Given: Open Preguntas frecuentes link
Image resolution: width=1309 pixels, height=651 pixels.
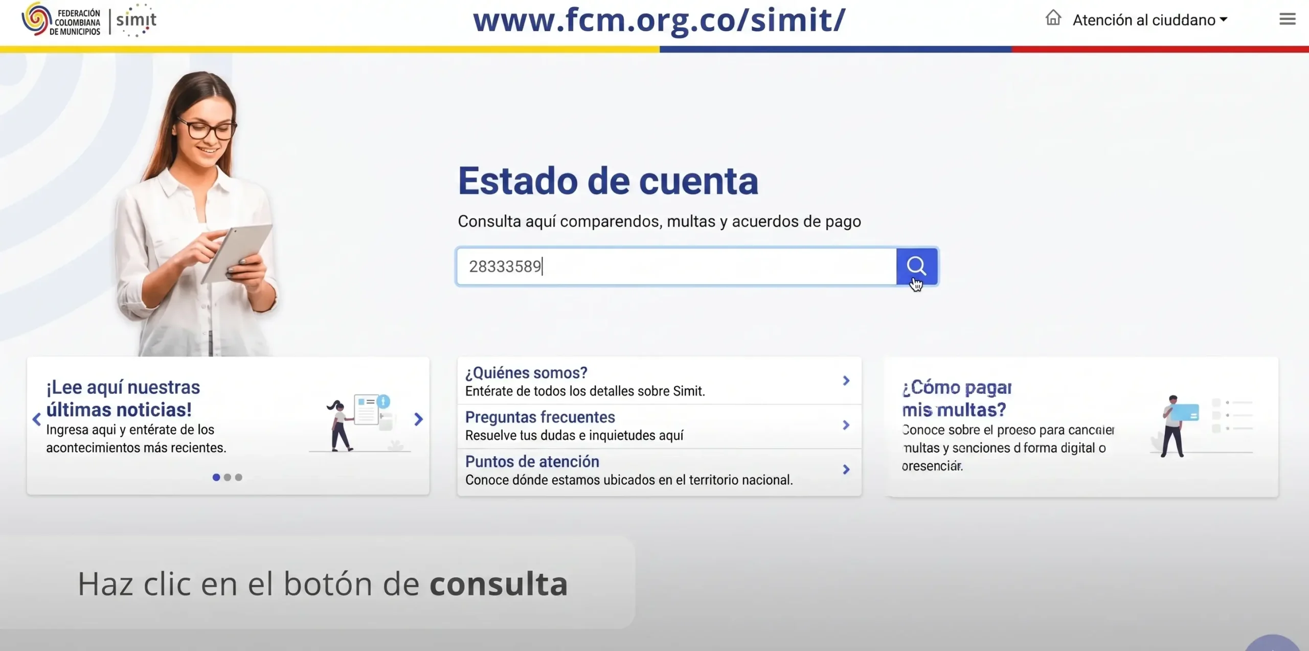Looking at the screenshot, I should (540, 417).
